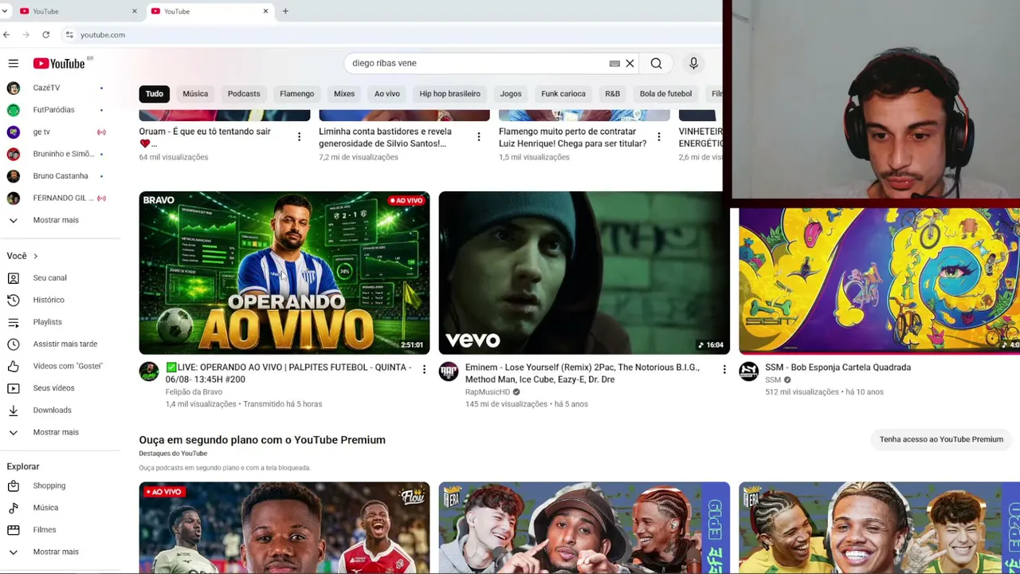Start voice search with microphone

click(693, 63)
